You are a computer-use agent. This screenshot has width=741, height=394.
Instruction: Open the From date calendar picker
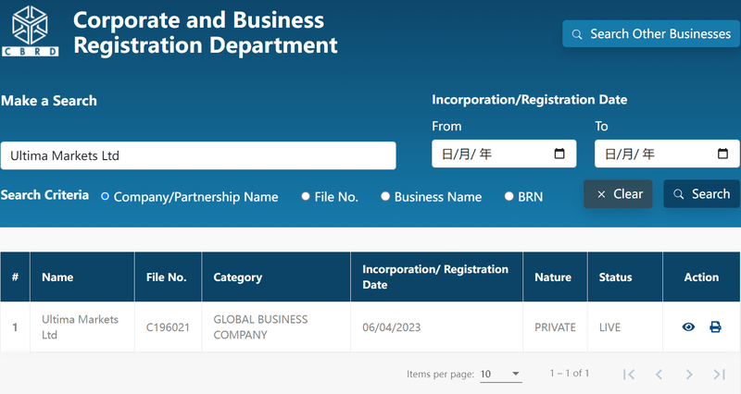pyautogui.click(x=559, y=154)
